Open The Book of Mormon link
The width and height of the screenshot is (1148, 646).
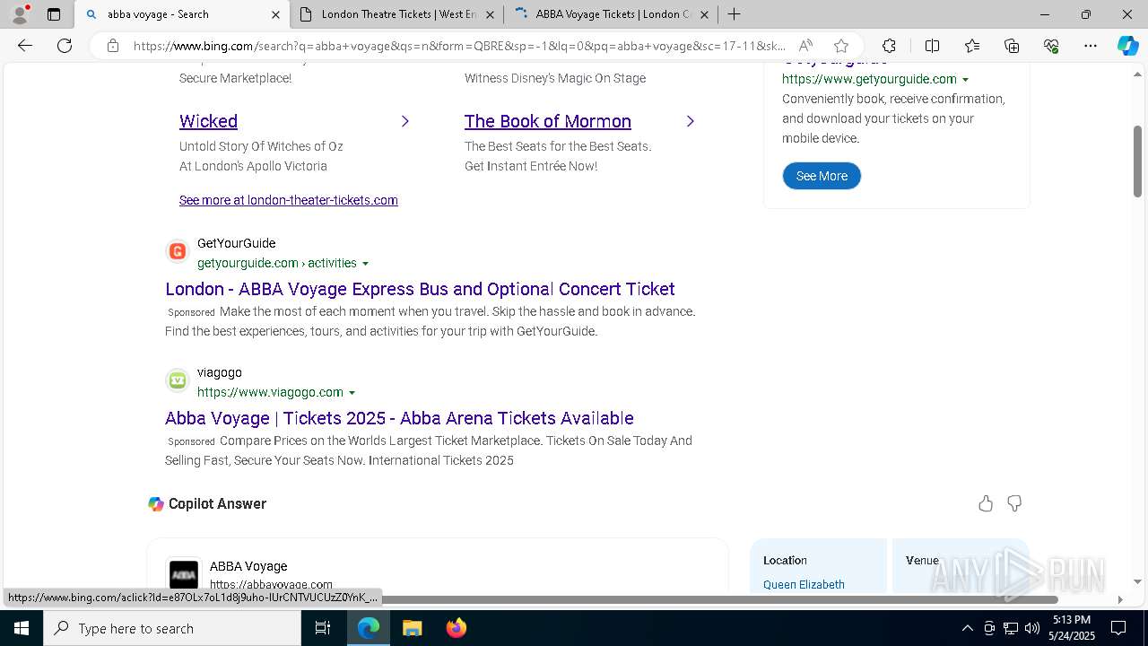(548, 121)
